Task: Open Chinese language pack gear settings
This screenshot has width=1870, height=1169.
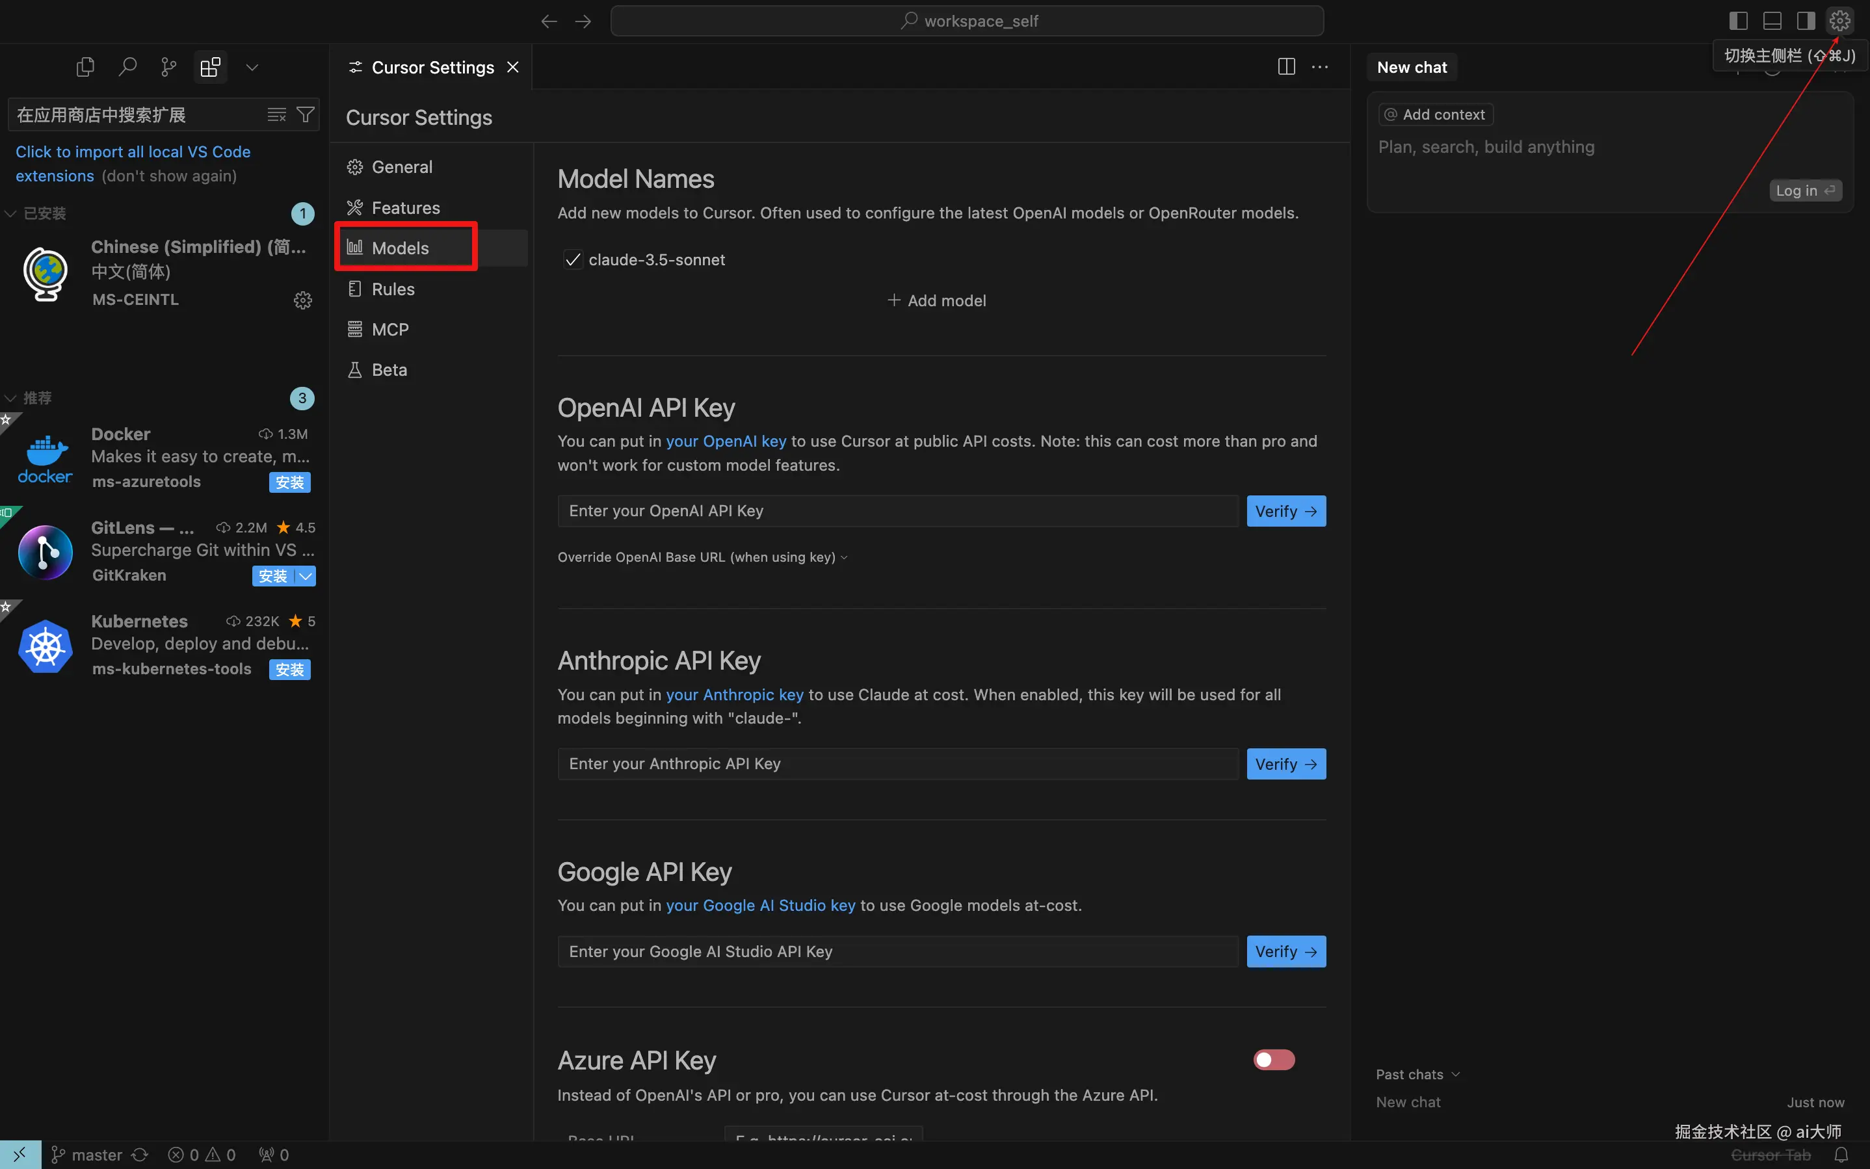Action: point(303,300)
